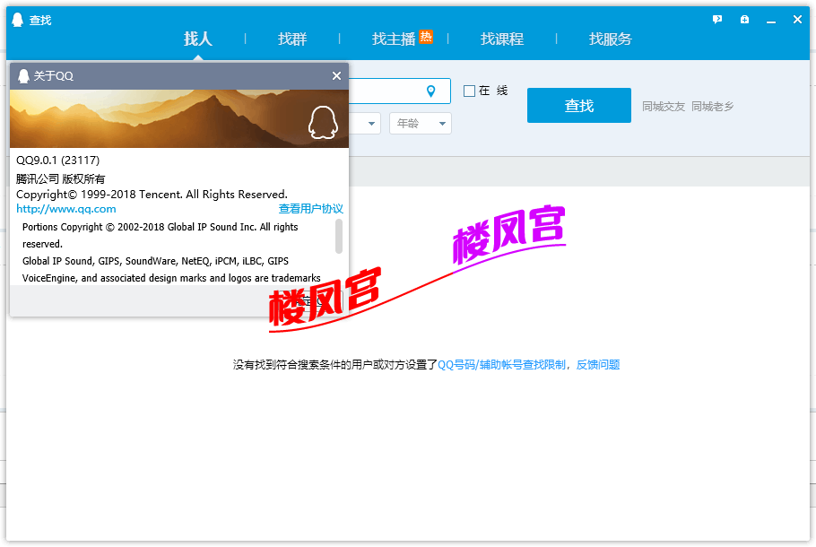The height and width of the screenshot is (547, 816).
Task: Click the 同城交友 link
Action: coord(663,107)
